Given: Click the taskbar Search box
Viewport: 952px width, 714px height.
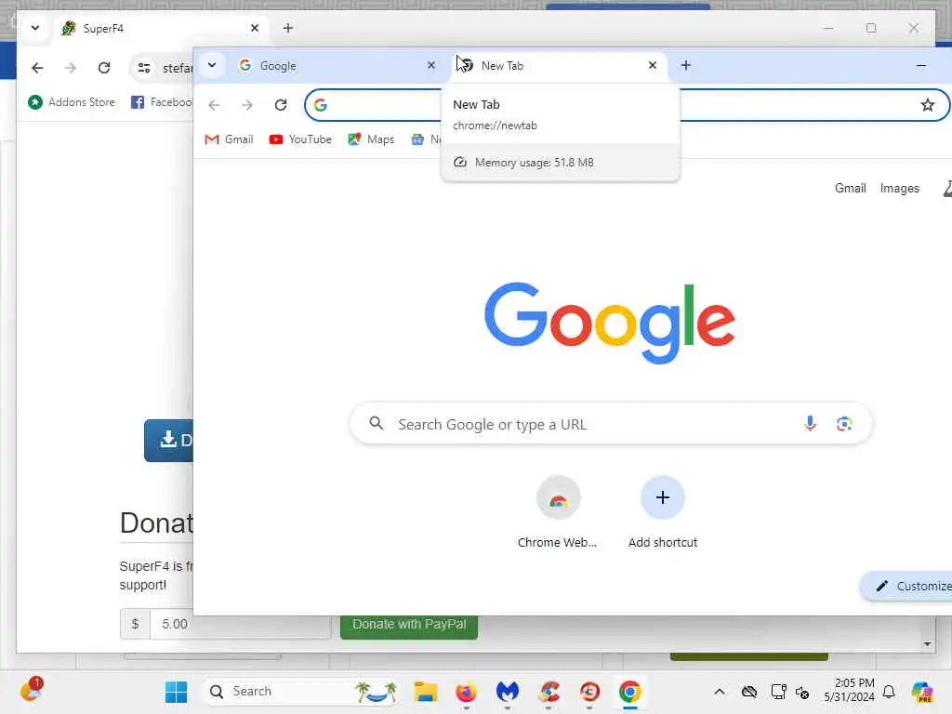Looking at the screenshot, I should tap(300, 692).
